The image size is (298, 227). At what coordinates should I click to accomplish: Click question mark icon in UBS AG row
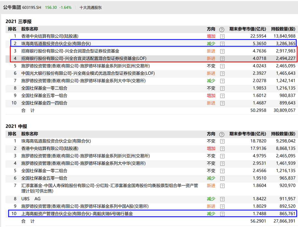[x=222, y=199]
